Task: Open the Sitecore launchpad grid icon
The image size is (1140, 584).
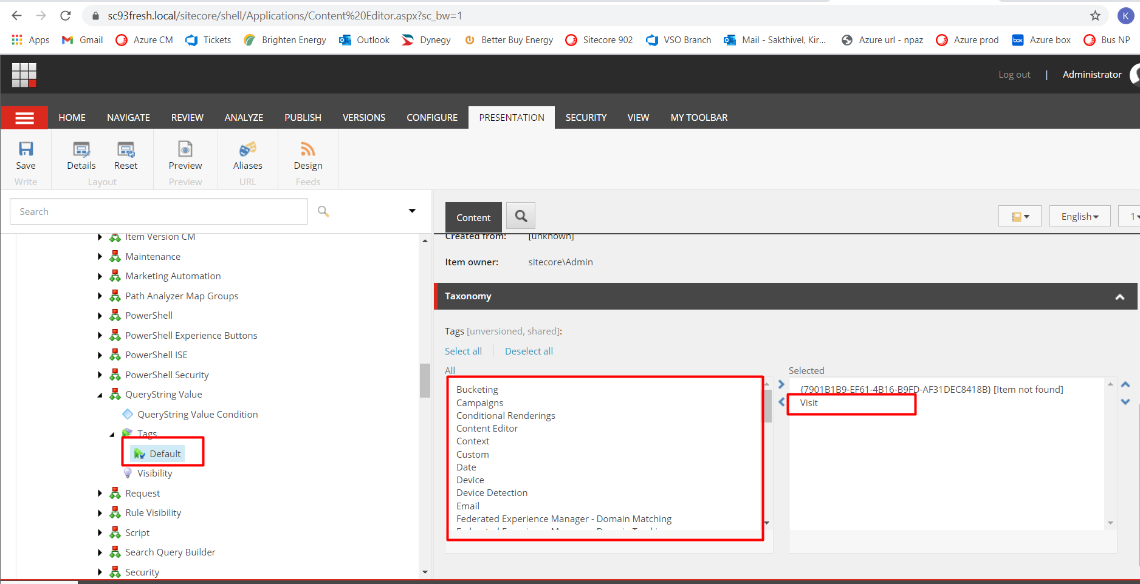Action: tap(24, 75)
